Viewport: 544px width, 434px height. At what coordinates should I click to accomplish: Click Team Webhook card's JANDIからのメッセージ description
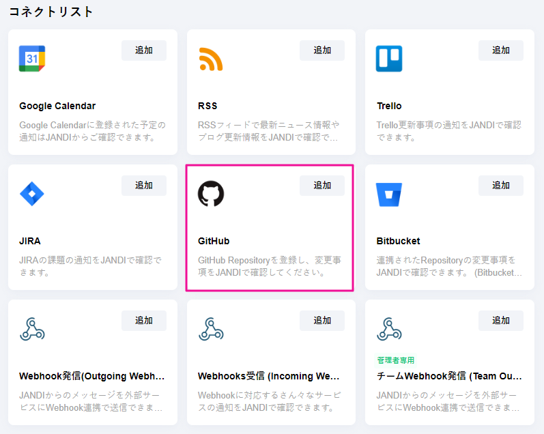[448, 401]
